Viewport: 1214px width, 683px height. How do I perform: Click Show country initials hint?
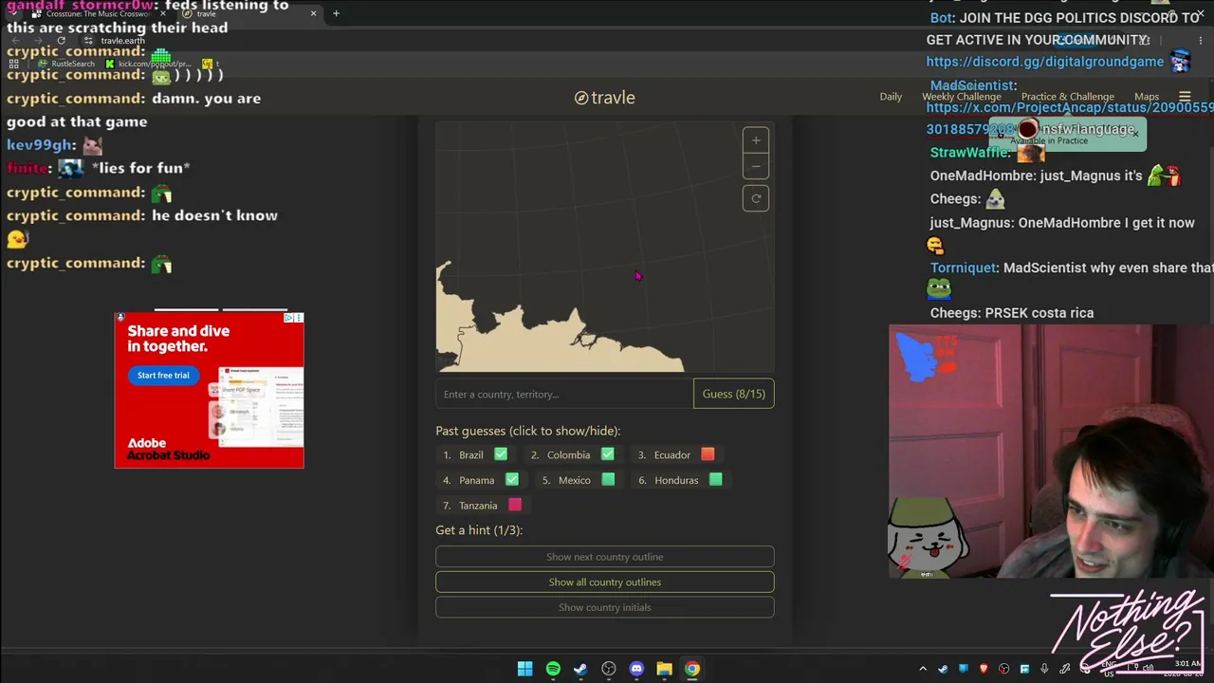[x=605, y=607]
